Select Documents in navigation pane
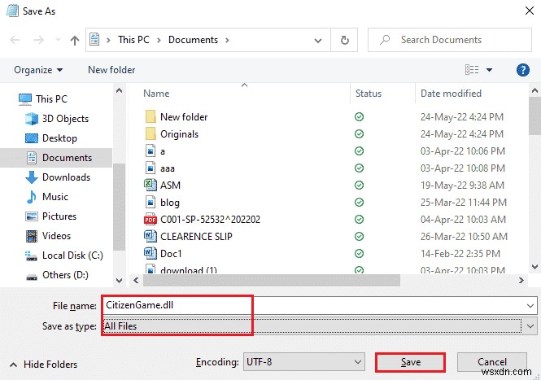The height and width of the screenshot is (380, 541). pyautogui.click(x=56, y=158)
